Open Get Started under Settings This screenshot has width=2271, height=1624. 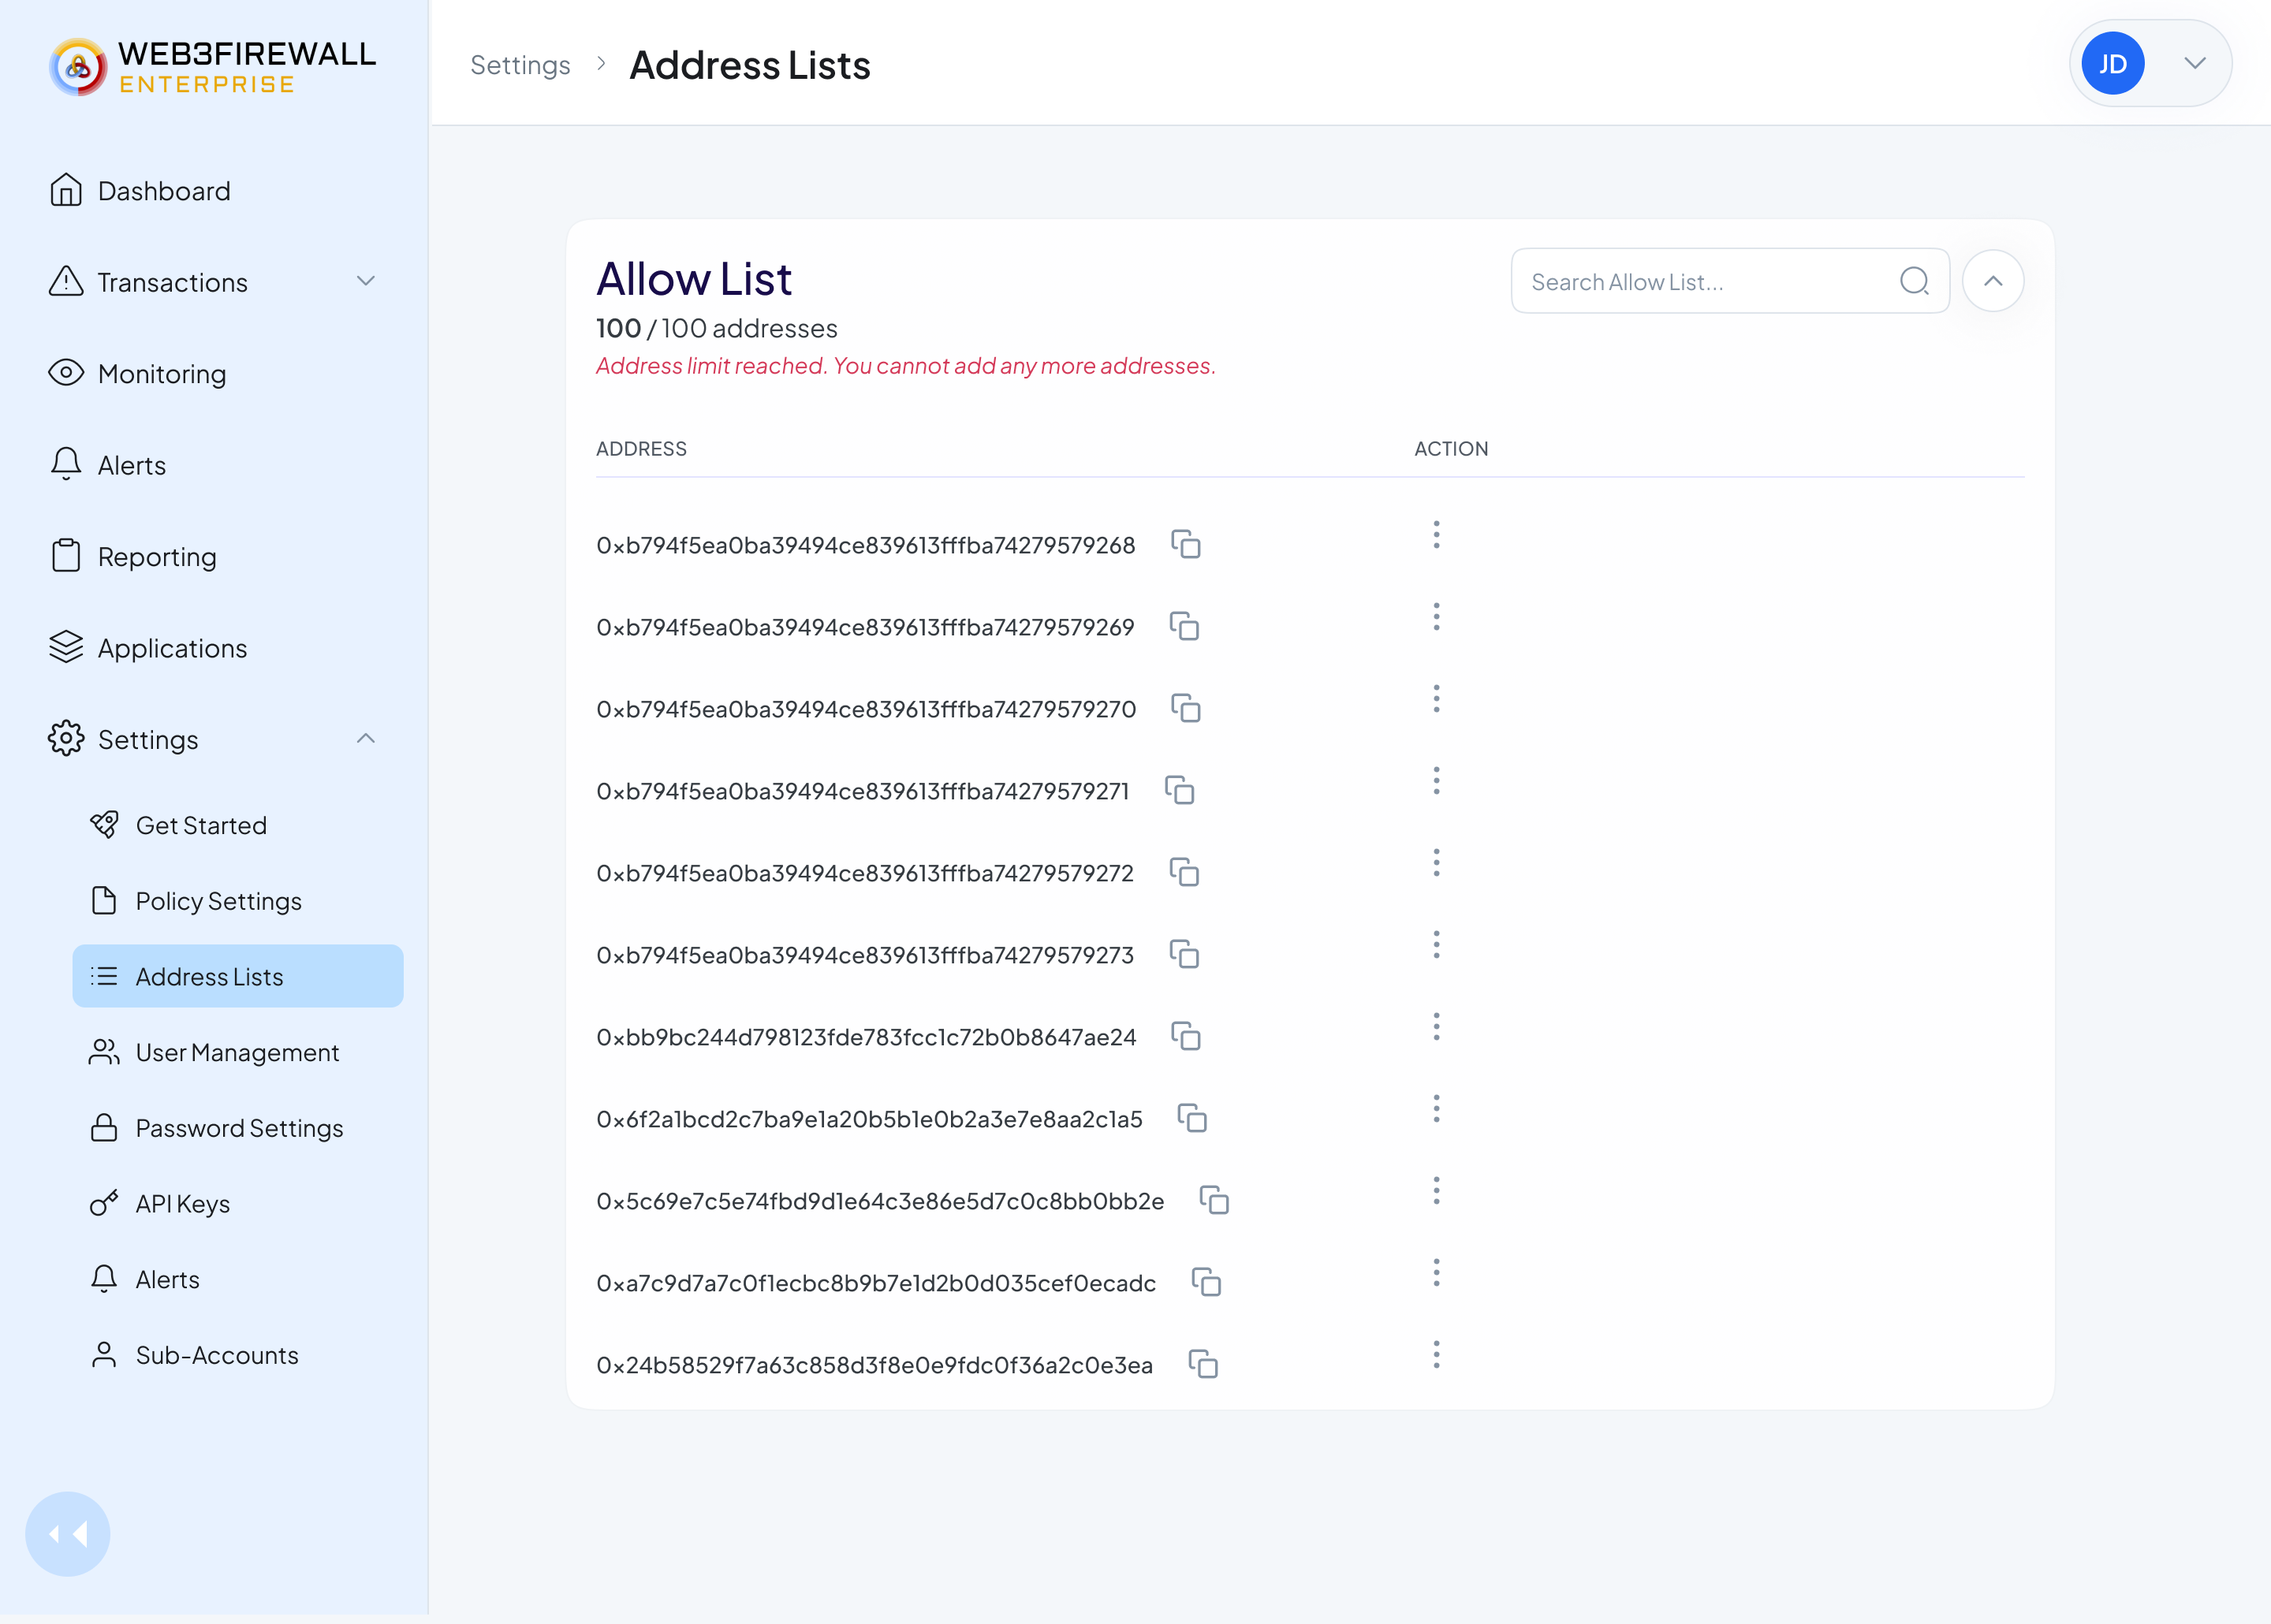coord(178,825)
